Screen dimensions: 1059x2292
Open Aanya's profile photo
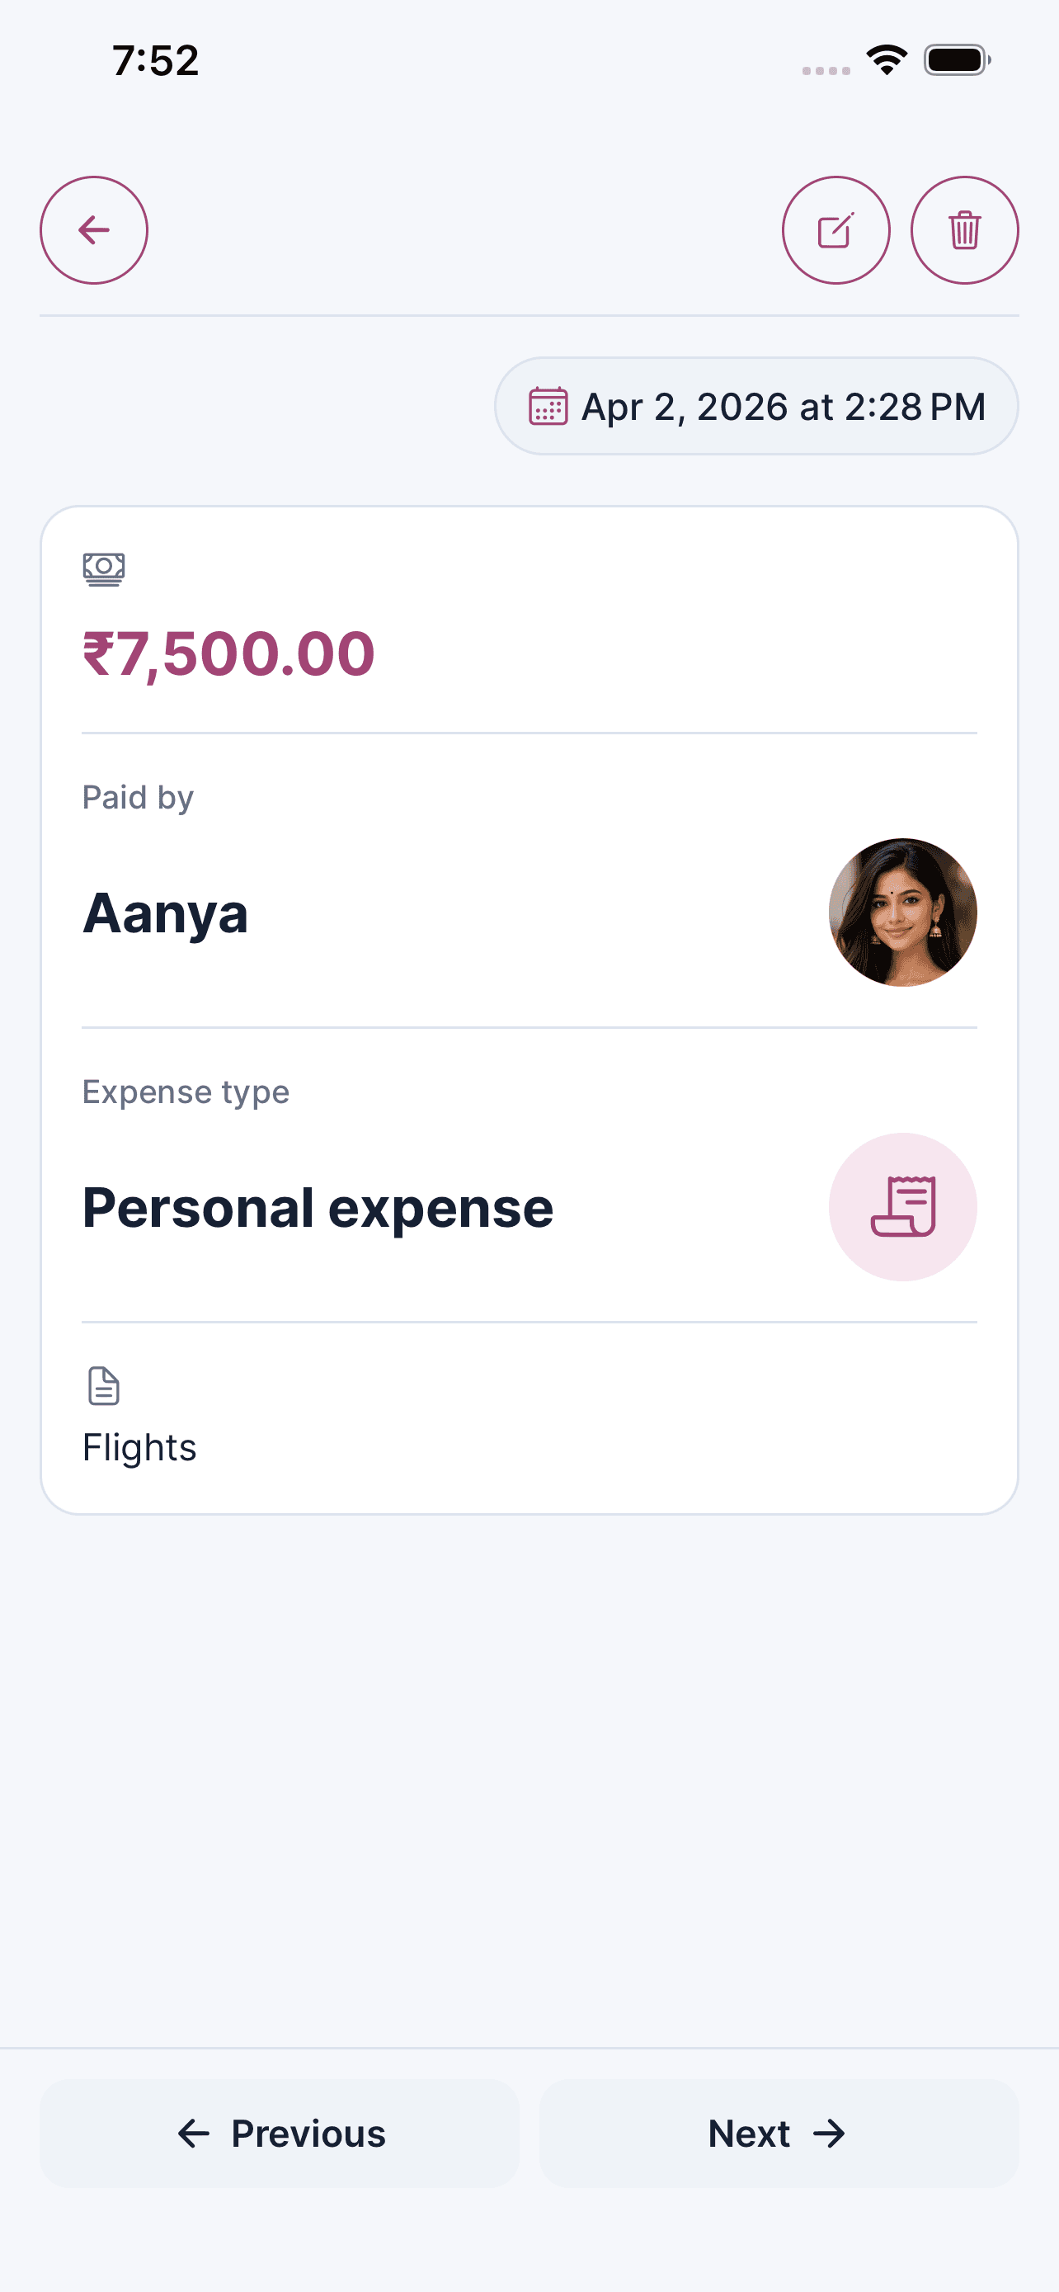902,912
